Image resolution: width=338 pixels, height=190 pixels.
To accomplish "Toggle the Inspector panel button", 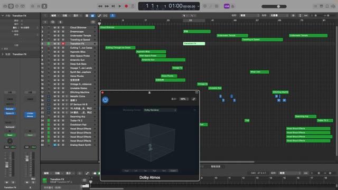I will point(11,6).
